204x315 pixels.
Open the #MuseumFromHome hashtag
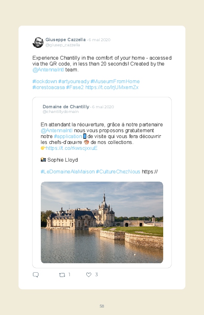(115, 81)
